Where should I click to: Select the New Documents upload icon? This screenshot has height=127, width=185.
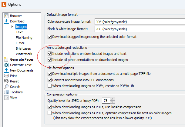click(x=6, y=70)
